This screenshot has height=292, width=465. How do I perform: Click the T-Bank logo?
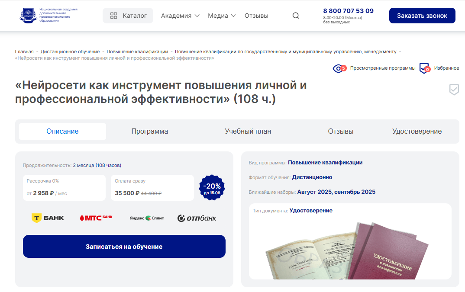point(48,218)
